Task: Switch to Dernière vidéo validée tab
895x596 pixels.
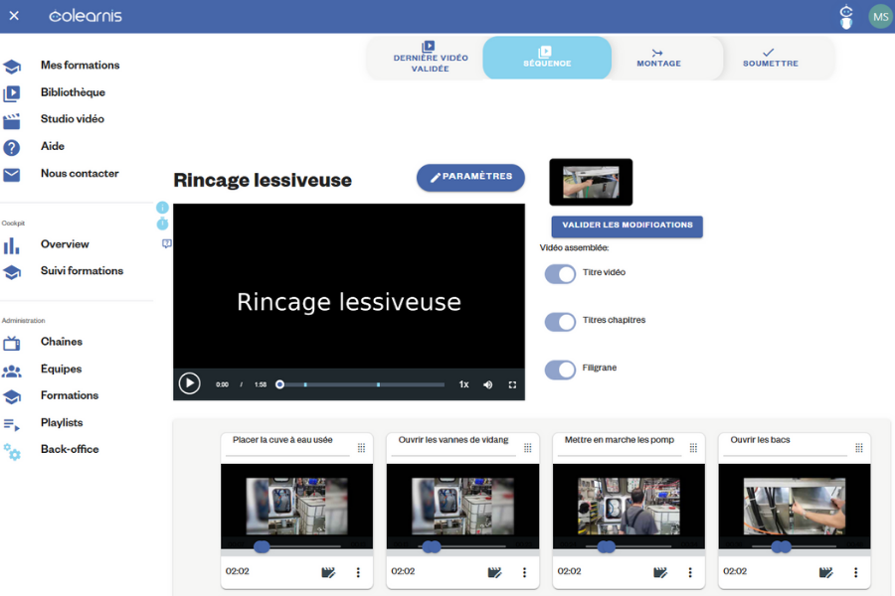Action: [431, 58]
